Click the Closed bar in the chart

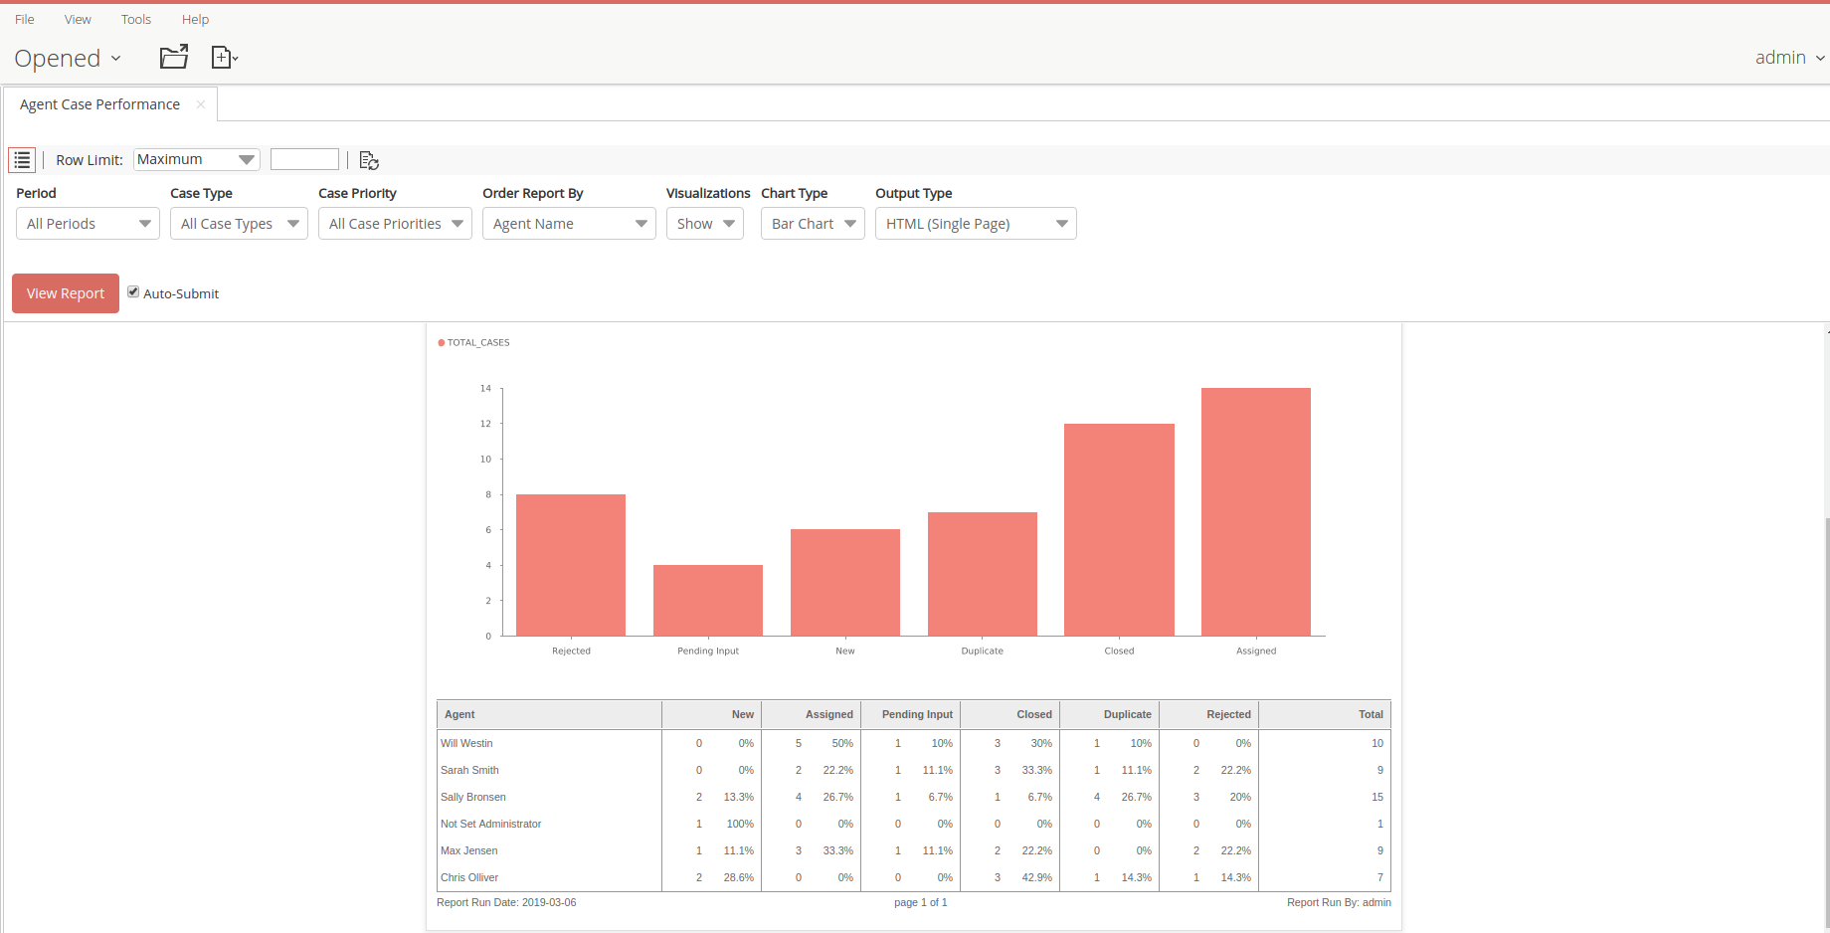tap(1119, 527)
